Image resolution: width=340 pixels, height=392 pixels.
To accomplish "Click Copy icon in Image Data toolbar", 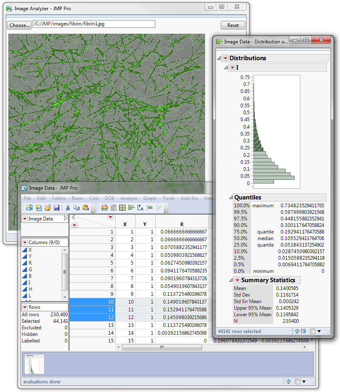I will tap(76, 208).
